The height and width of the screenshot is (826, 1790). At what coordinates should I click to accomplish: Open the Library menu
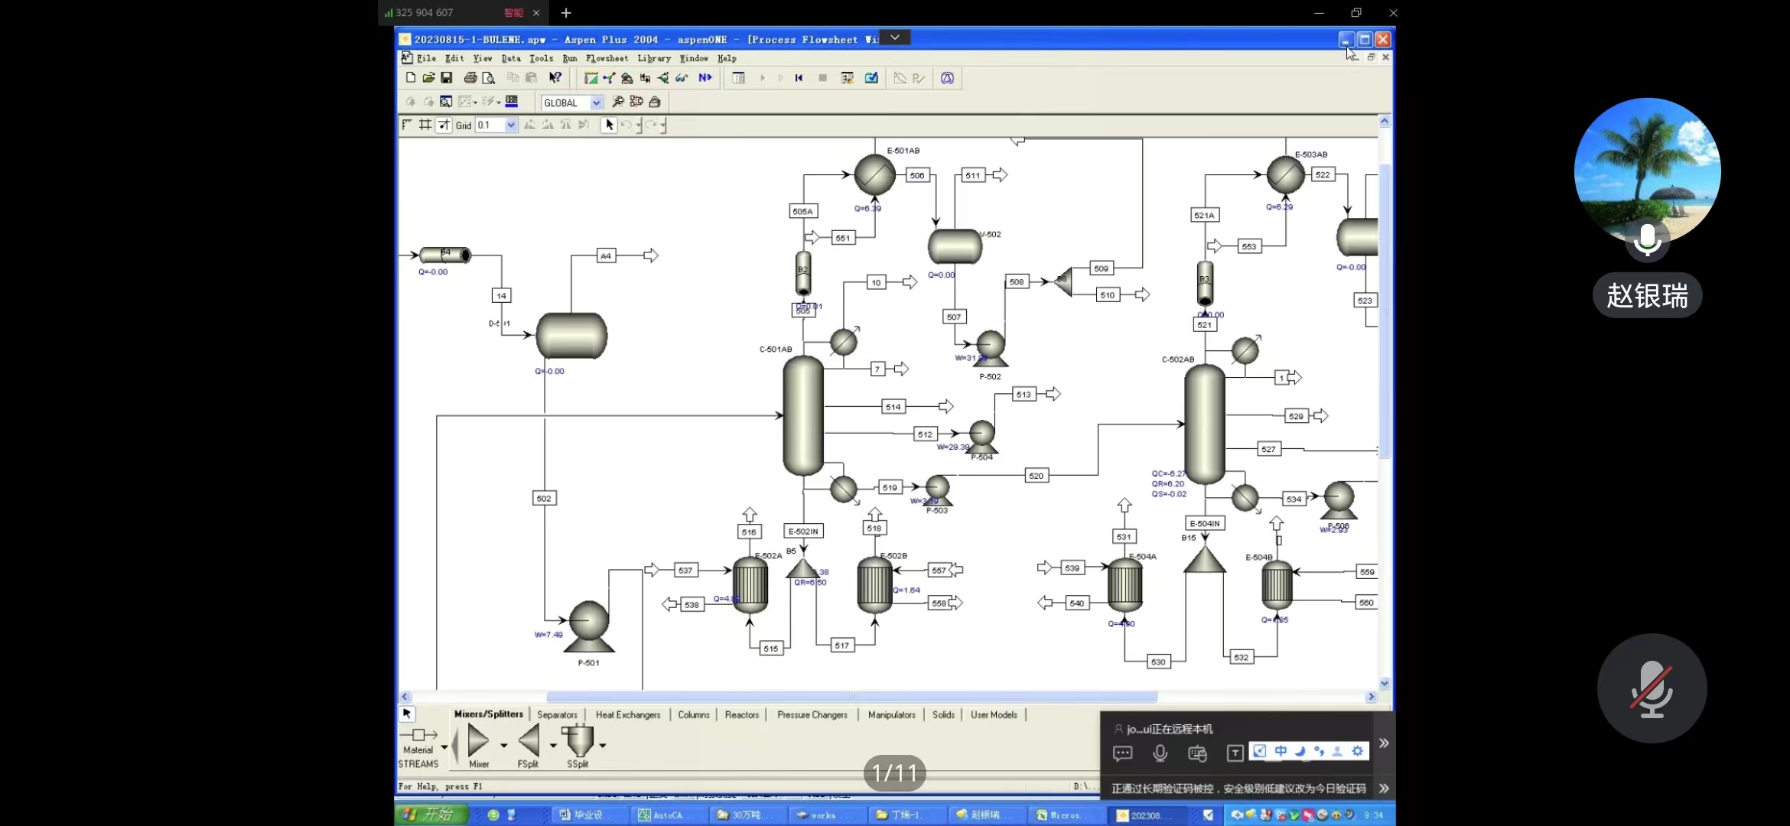coord(654,58)
